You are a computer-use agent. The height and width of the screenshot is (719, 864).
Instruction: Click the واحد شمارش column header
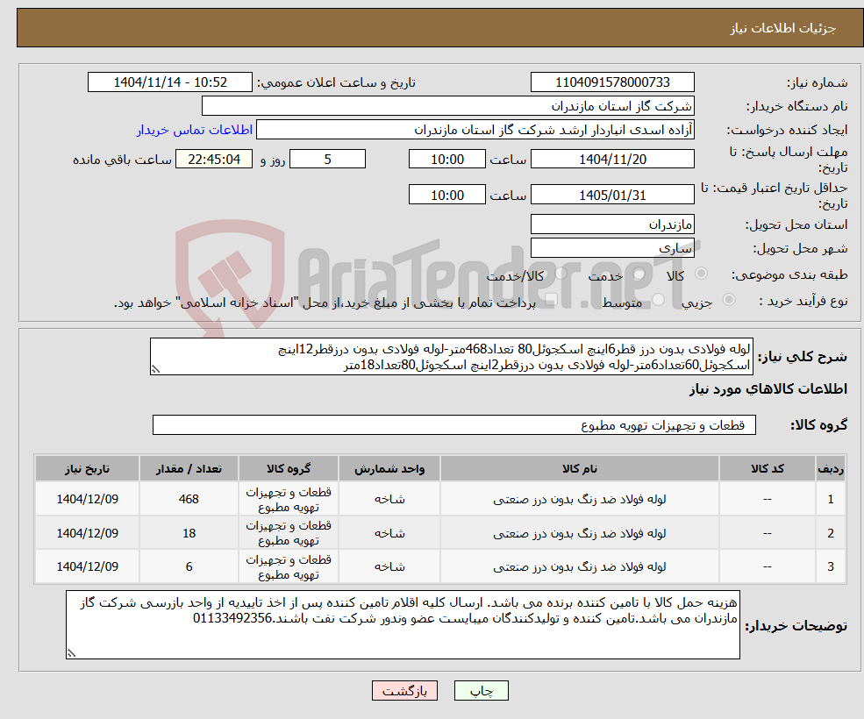pyautogui.click(x=389, y=468)
